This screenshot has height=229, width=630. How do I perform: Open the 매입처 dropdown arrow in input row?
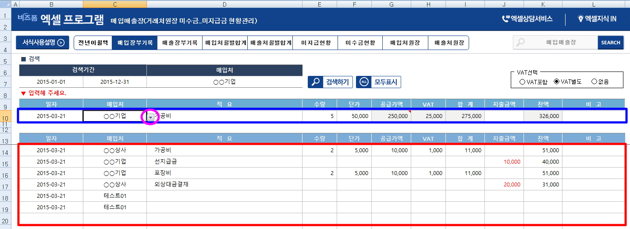pos(150,117)
